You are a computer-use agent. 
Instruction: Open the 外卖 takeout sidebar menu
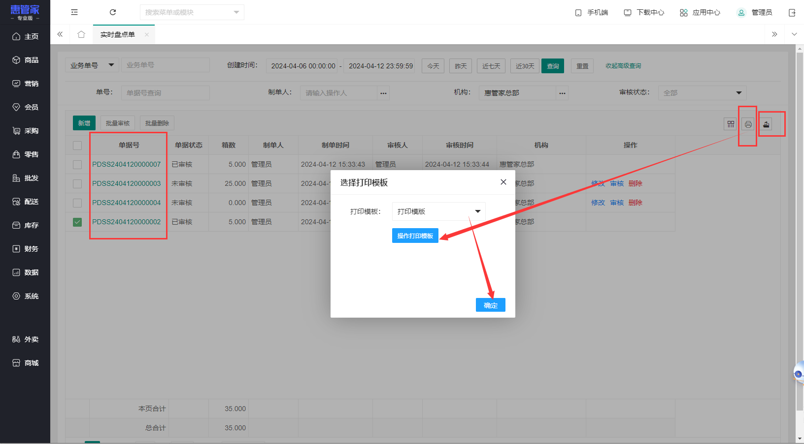[x=25, y=339]
